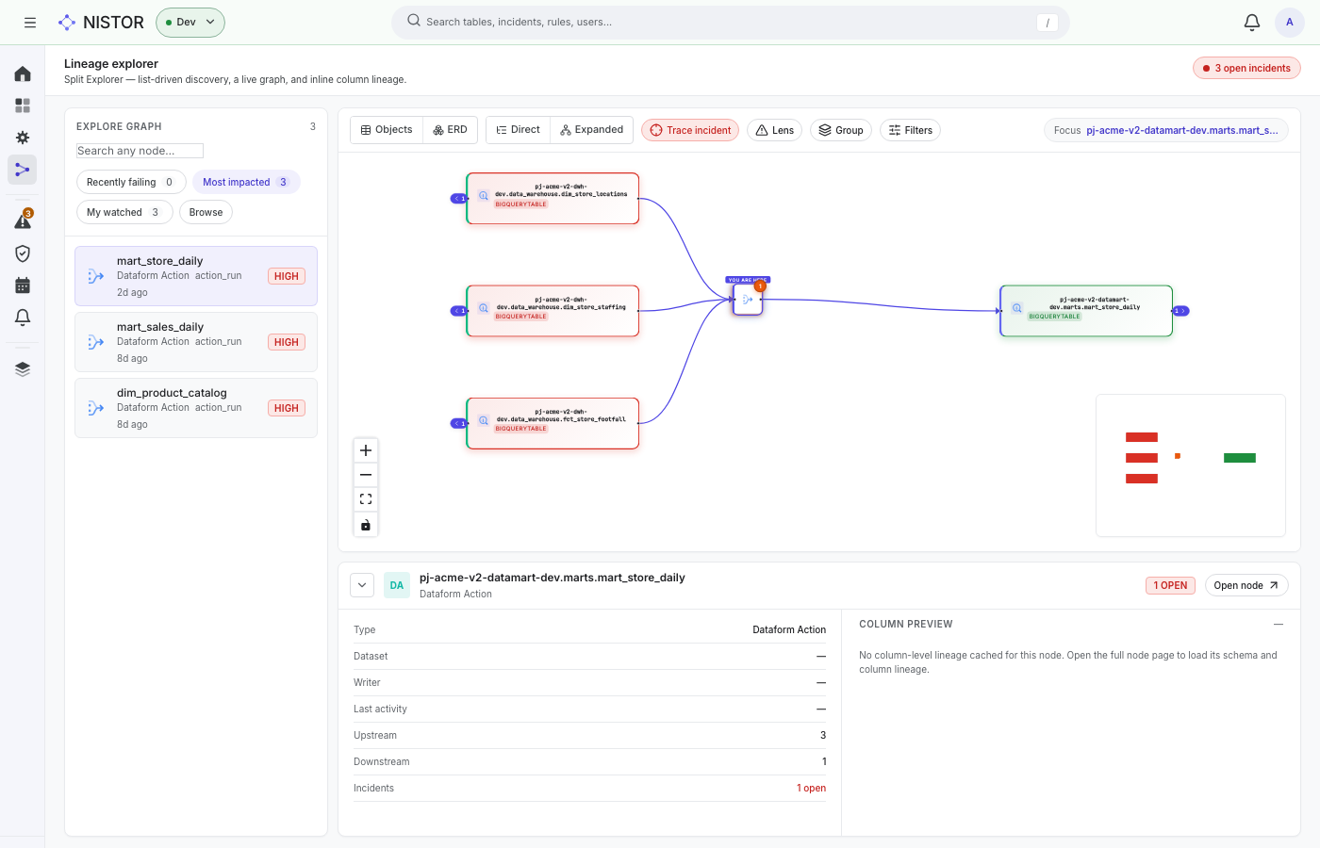
Task: Click the Open node button
Action: [1246, 585]
